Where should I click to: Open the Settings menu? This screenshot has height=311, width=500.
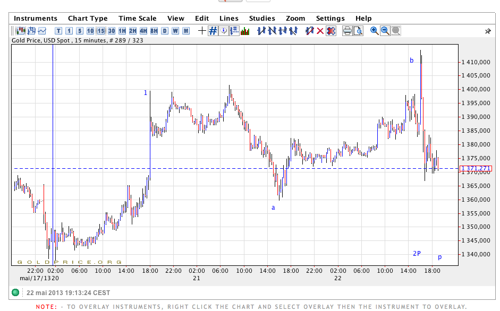(330, 18)
